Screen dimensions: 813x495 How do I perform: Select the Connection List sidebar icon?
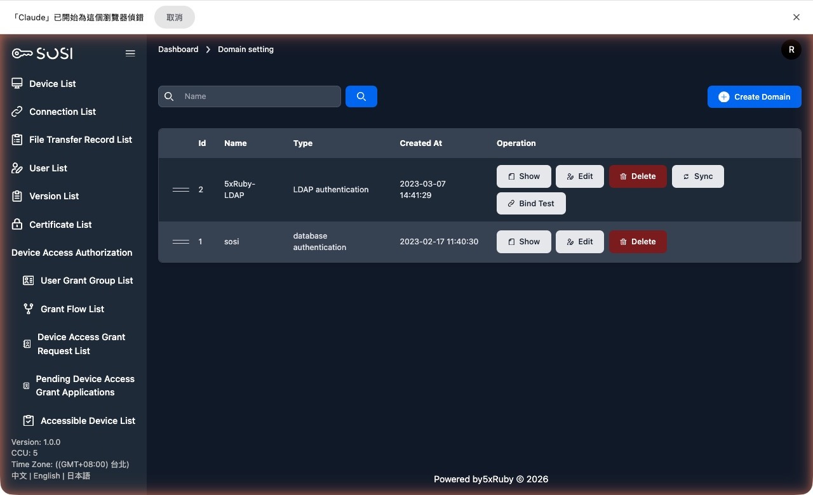18,111
